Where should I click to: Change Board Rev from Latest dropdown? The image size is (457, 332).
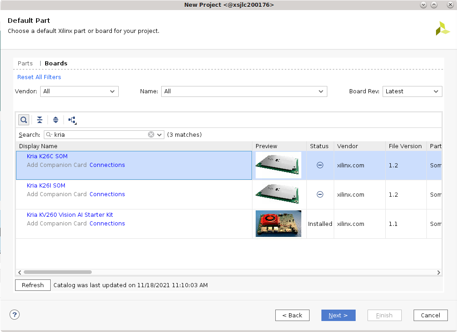(x=436, y=91)
